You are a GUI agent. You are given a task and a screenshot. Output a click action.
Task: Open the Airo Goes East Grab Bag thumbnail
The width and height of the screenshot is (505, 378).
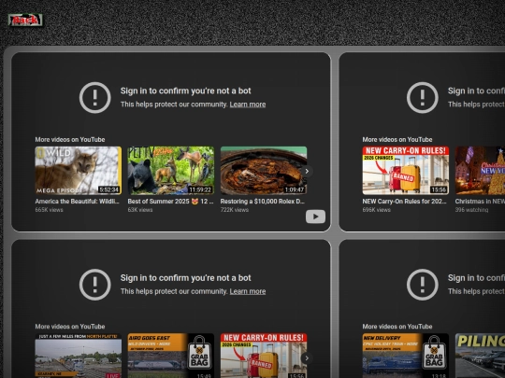171,356
